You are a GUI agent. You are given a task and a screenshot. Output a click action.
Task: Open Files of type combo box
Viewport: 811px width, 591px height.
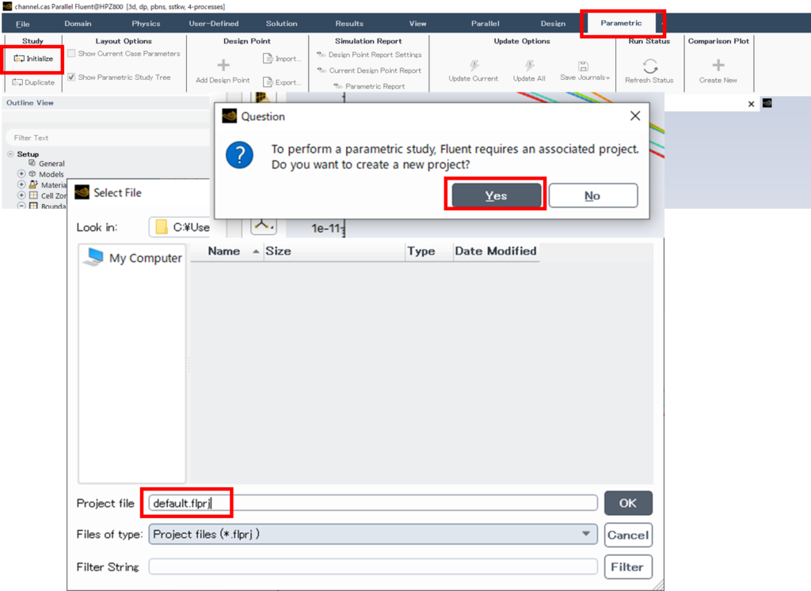373,534
